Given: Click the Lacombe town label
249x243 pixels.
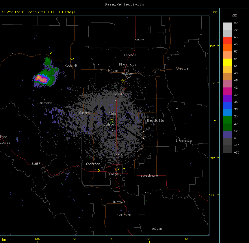Looking at the screenshot, I should [130, 55].
